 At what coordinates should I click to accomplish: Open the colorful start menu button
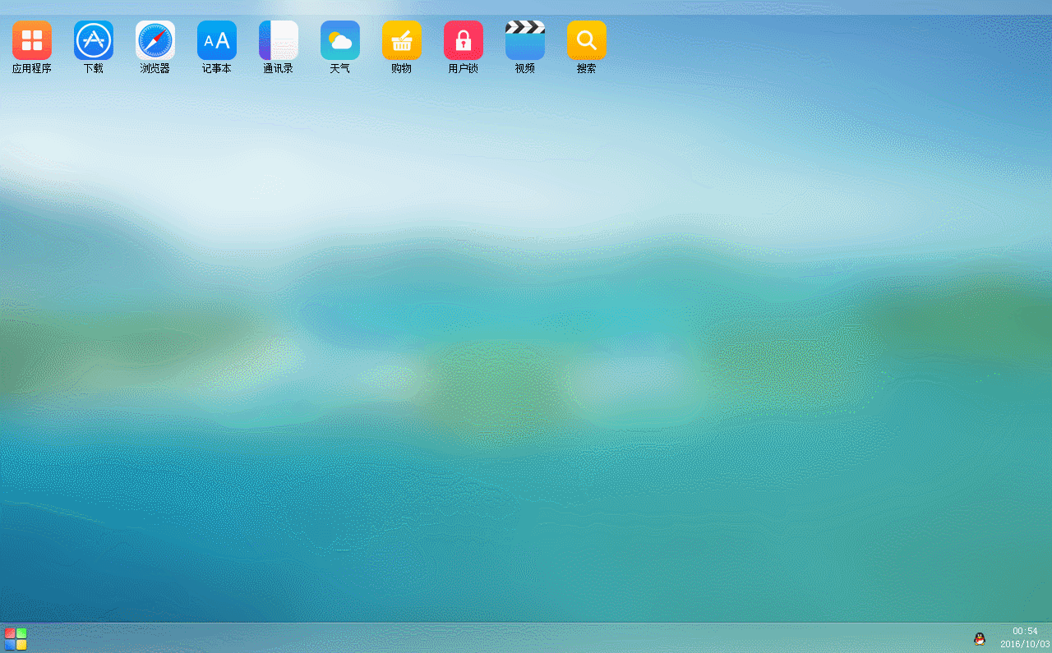pos(16,639)
